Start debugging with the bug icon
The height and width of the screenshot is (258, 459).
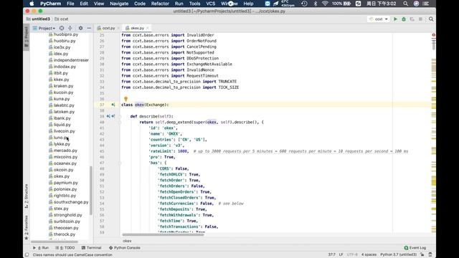(x=404, y=19)
